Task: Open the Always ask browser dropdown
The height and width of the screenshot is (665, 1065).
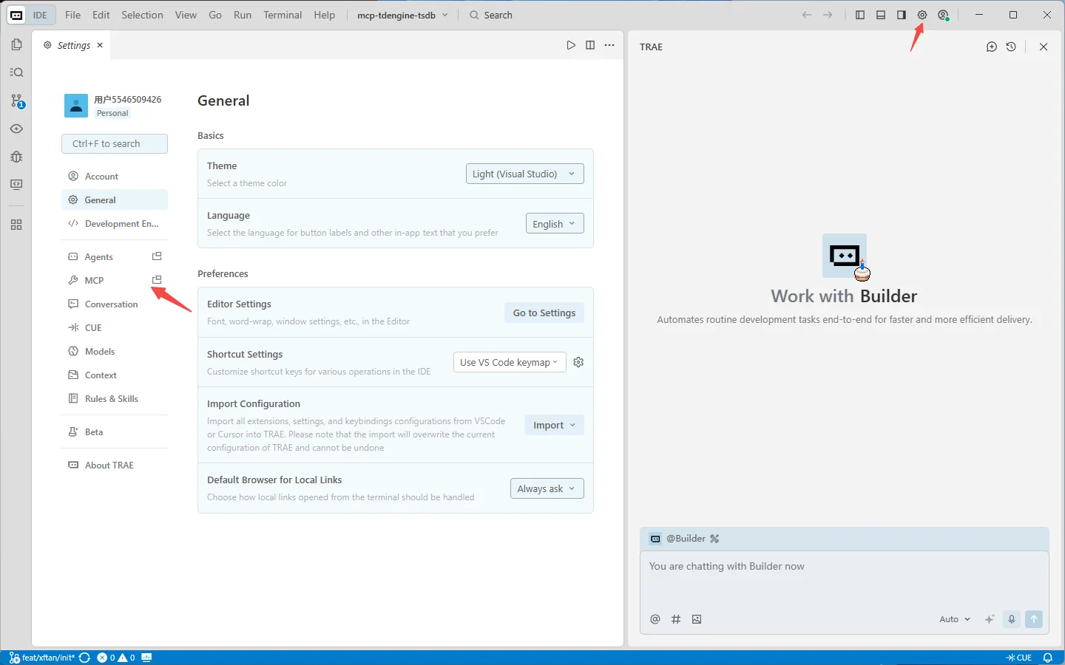Action: 547,488
